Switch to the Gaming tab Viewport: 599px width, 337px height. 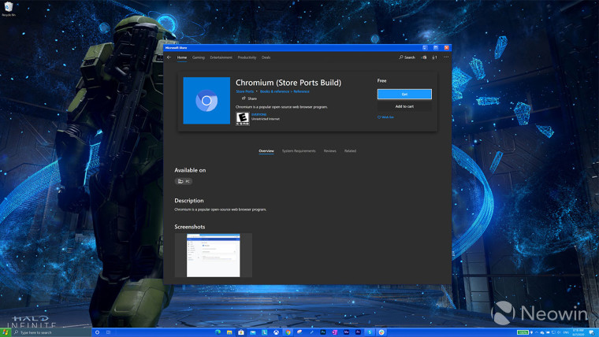[x=199, y=57]
